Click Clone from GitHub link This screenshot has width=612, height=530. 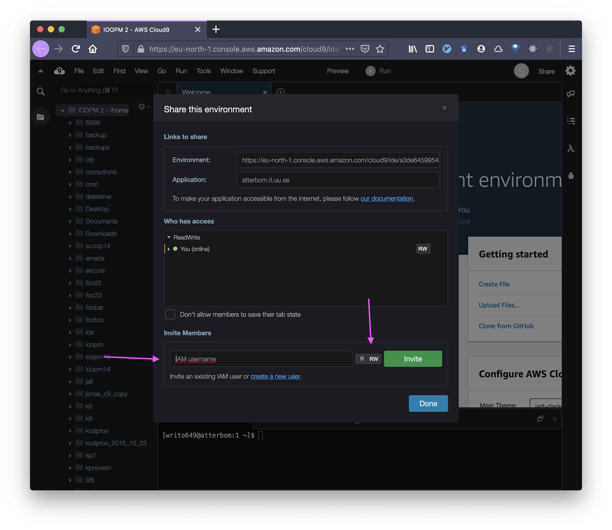click(x=506, y=326)
